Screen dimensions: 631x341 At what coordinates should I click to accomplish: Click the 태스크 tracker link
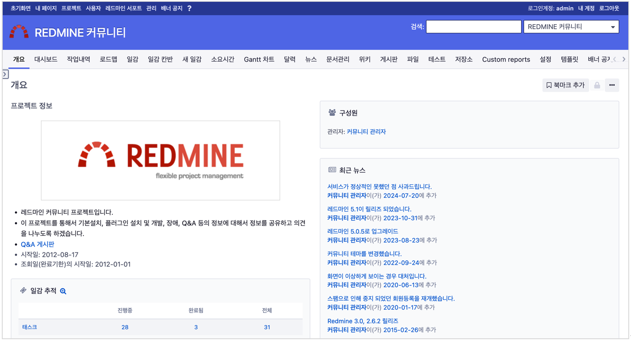pyautogui.click(x=30, y=327)
